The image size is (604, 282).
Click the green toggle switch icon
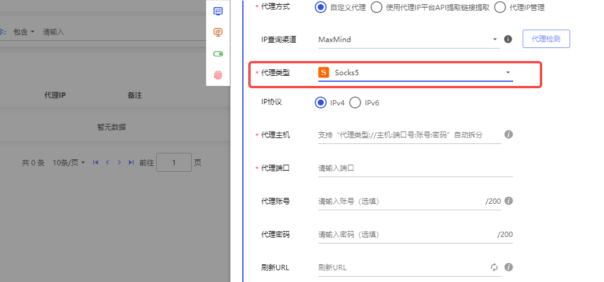click(x=218, y=54)
